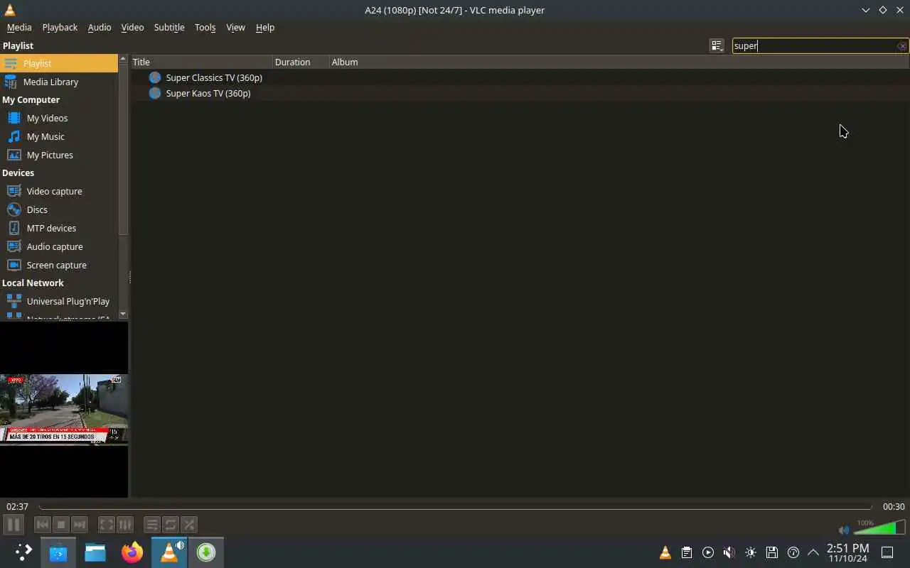910x568 pixels.
Task: Select Universal Plug'n'Play entry
Action: click(59, 301)
